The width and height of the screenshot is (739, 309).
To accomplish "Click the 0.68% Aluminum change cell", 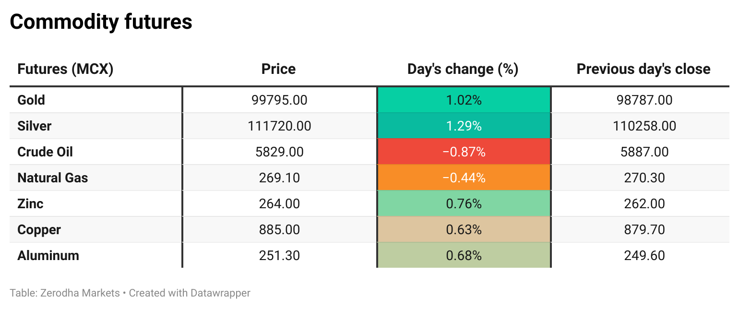I will click(x=464, y=256).
